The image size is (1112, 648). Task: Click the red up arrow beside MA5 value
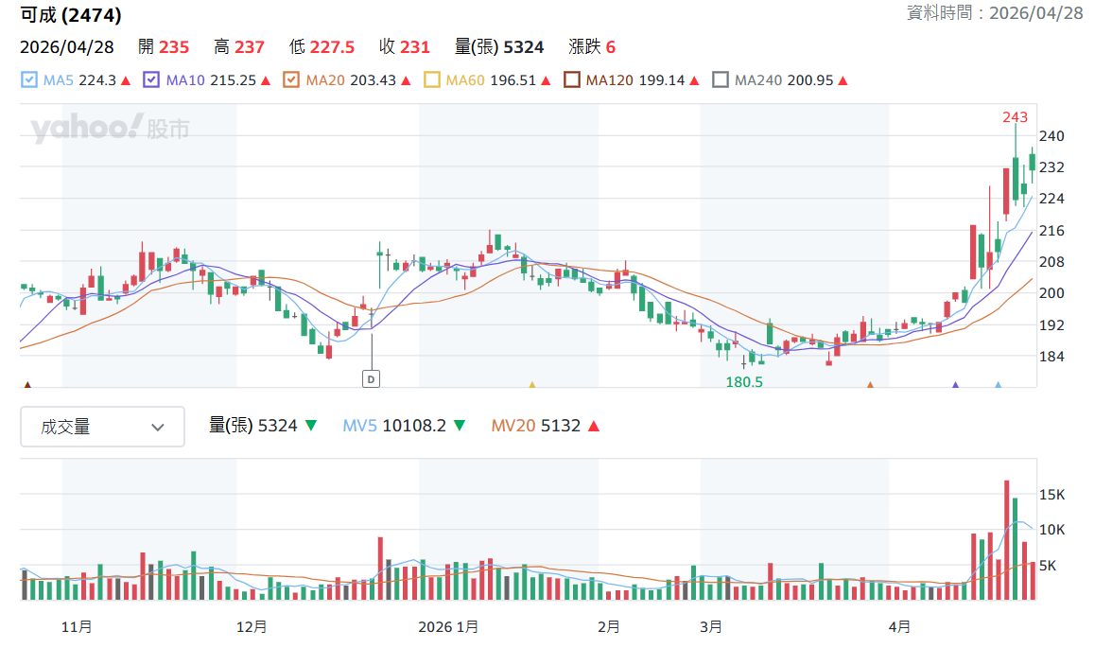(126, 81)
